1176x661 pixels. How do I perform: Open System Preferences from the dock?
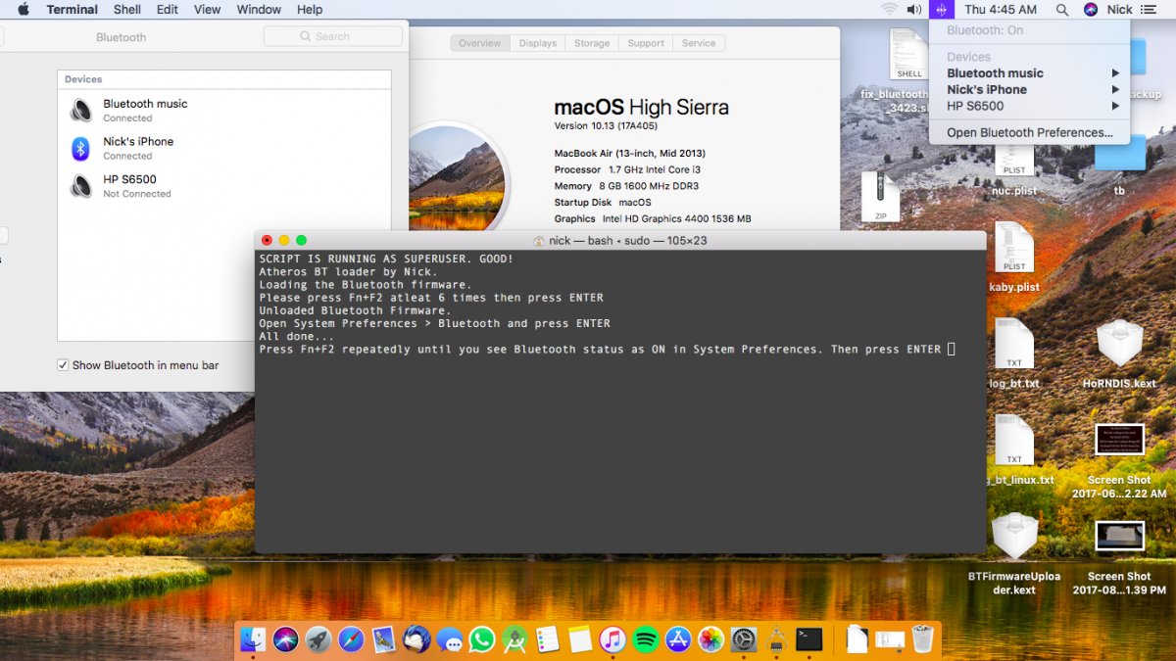[744, 640]
